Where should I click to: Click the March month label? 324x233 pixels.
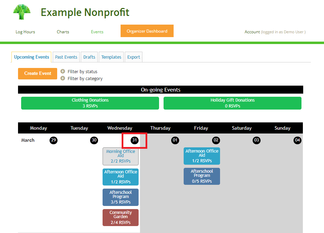click(28, 140)
